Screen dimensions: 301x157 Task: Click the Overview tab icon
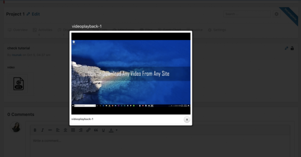[10, 30]
